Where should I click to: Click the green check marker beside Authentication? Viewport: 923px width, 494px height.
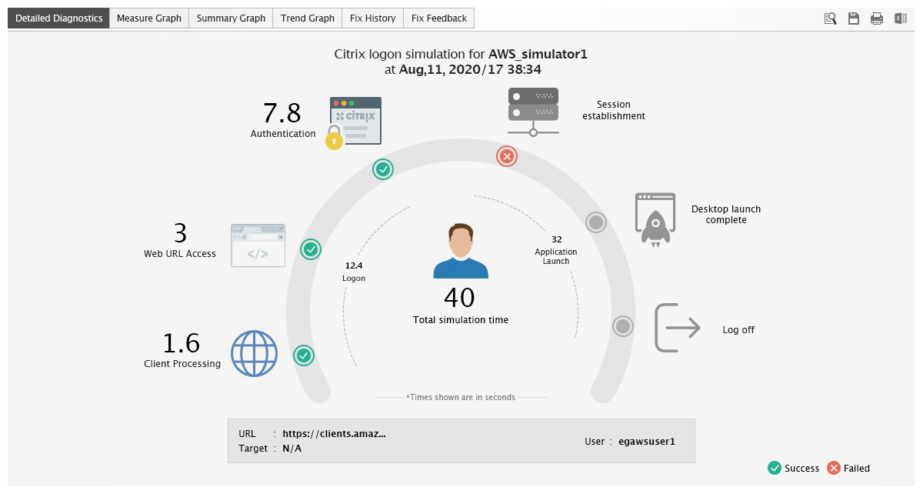coord(383,169)
